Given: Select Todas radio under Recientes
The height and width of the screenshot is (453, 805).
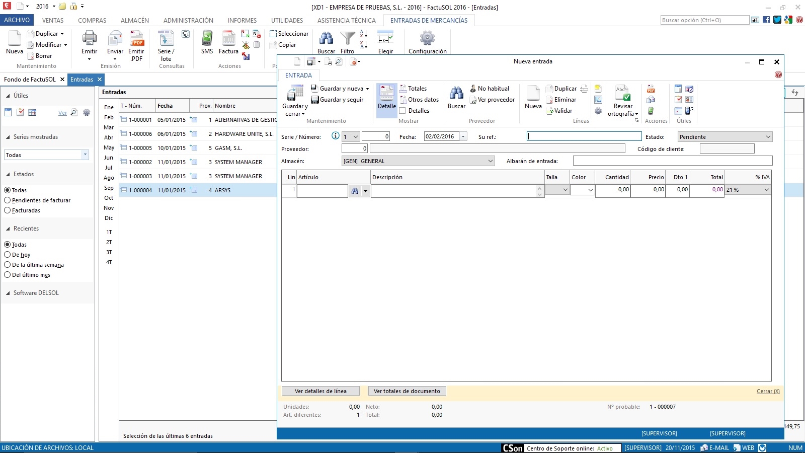Looking at the screenshot, I should [8, 245].
